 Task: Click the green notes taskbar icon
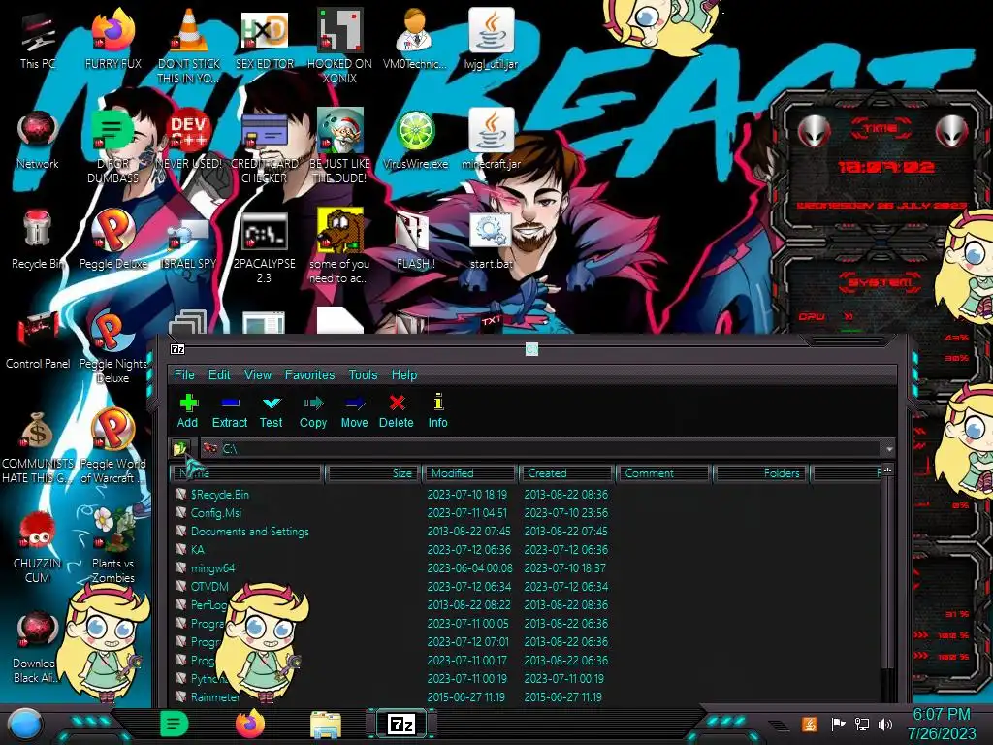point(175,724)
